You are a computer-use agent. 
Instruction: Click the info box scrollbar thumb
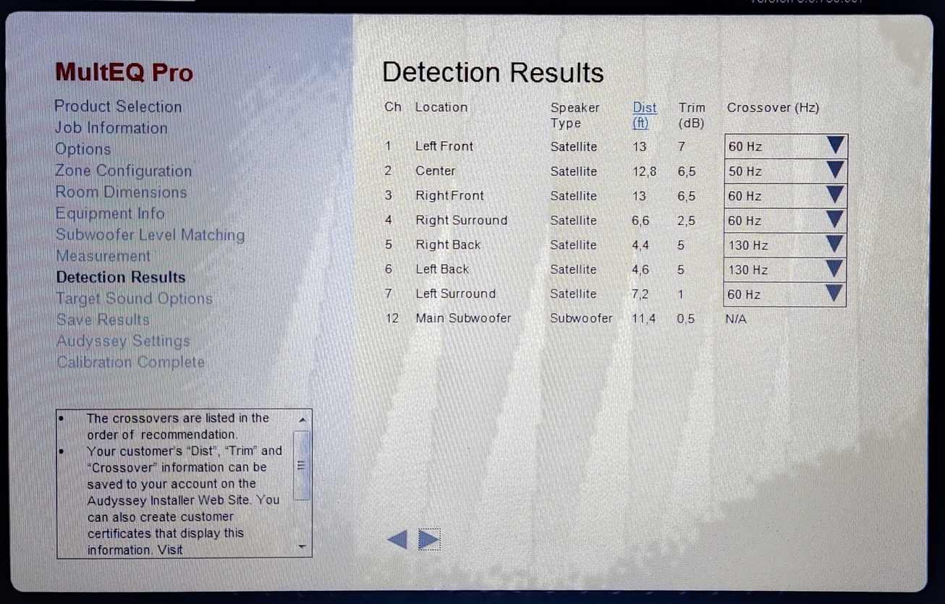click(302, 465)
